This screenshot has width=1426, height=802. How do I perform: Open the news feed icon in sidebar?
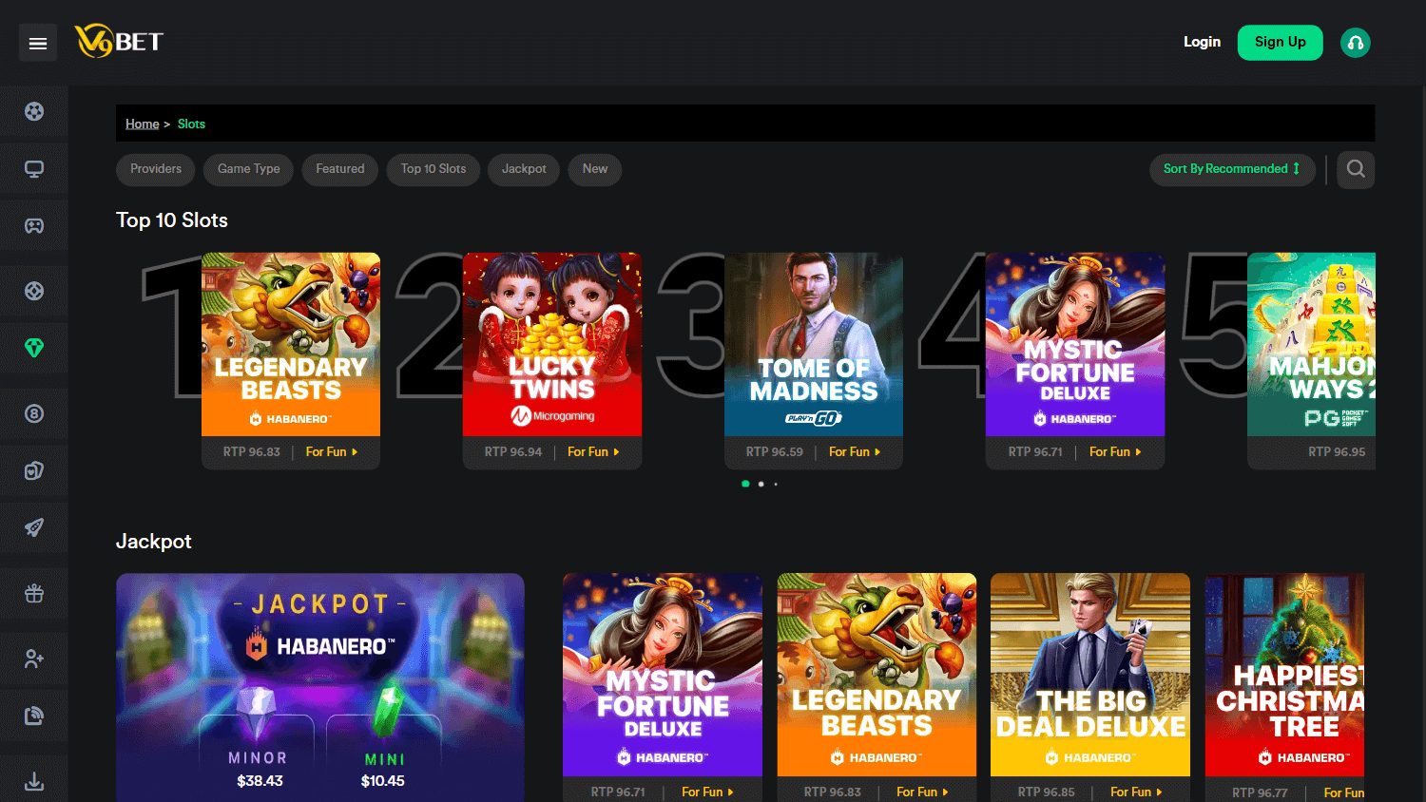pos(34,716)
